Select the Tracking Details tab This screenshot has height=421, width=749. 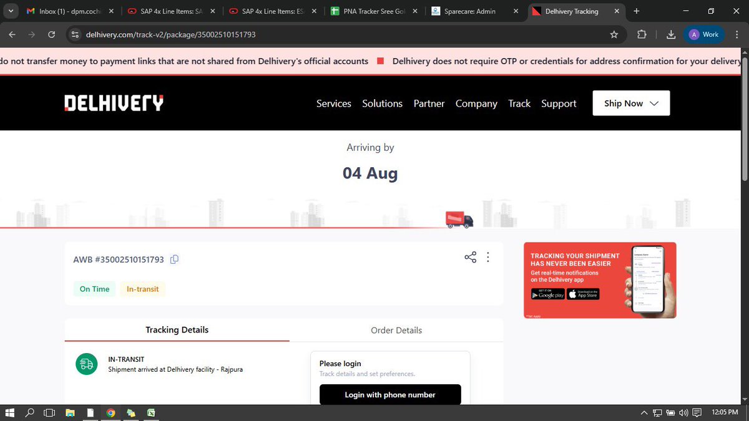[x=177, y=330]
